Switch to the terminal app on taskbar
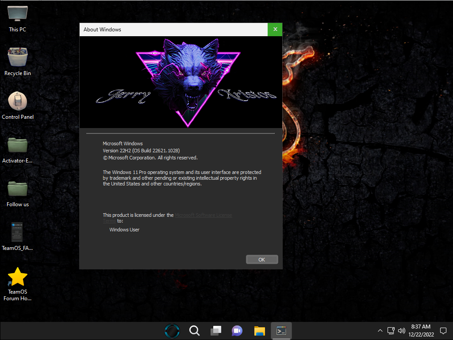 pos(281,331)
